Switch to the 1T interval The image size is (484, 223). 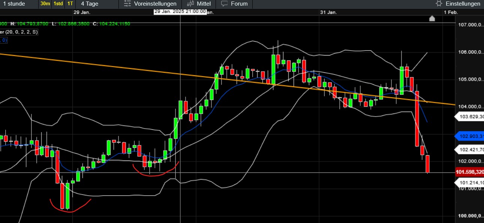70,4
